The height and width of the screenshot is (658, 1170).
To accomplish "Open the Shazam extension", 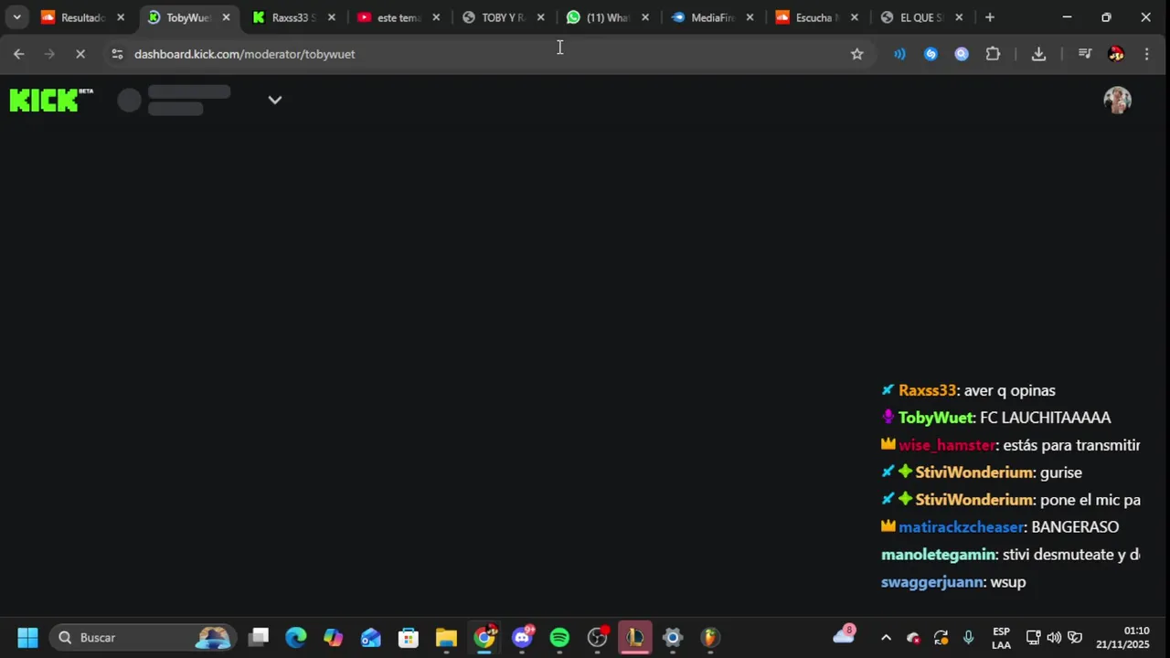I will click(931, 54).
